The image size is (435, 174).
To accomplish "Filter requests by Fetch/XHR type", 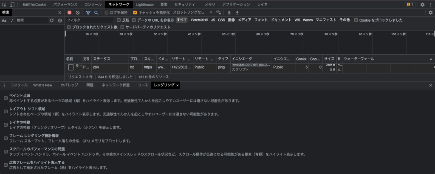I will [199, 20].
